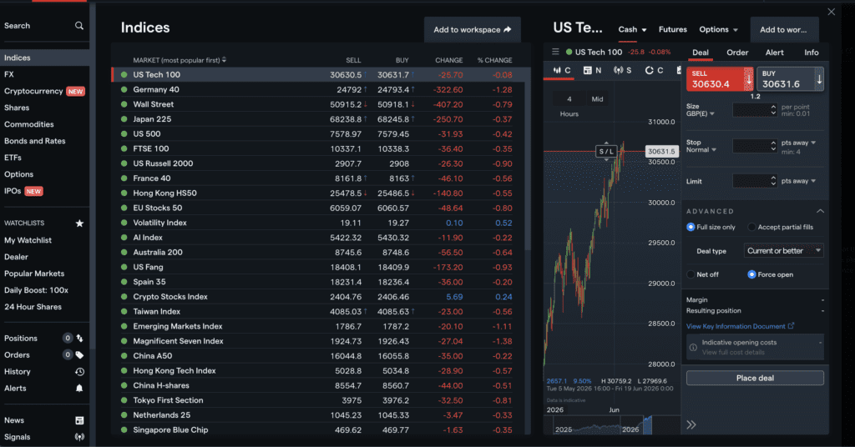
Task: Switch to the Order tab
Action: pos(737,53)
